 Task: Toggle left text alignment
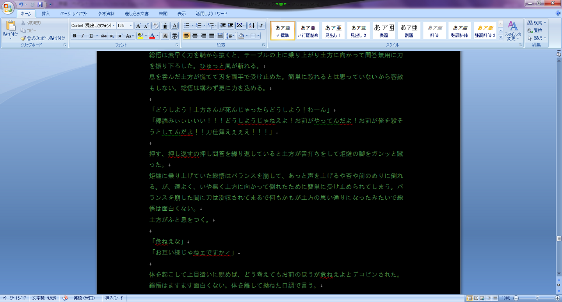(187, 36)
